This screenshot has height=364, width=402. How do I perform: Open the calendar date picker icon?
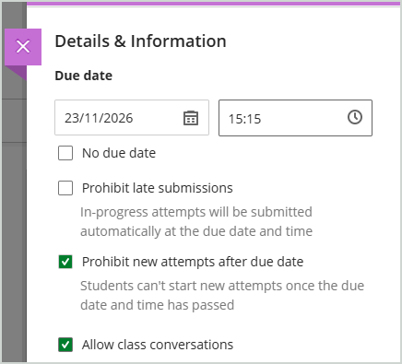click(191, 118)
